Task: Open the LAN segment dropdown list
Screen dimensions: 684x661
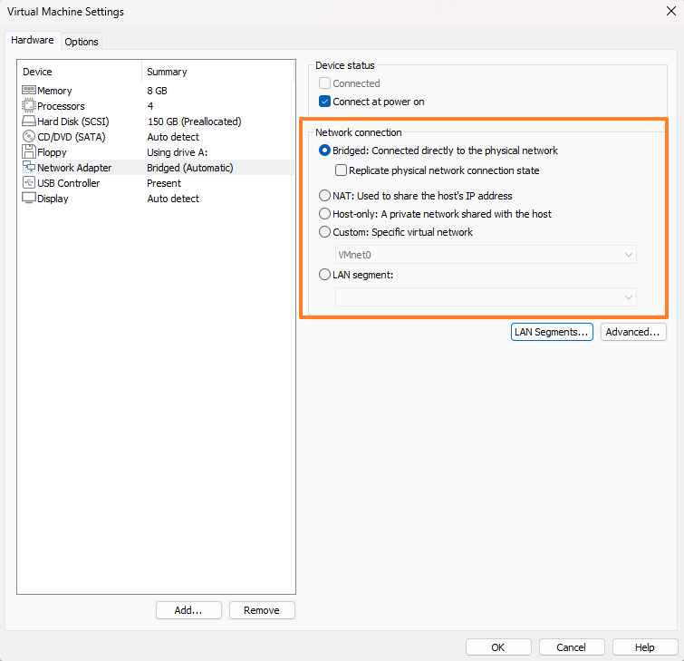Action: coord(486,296)
